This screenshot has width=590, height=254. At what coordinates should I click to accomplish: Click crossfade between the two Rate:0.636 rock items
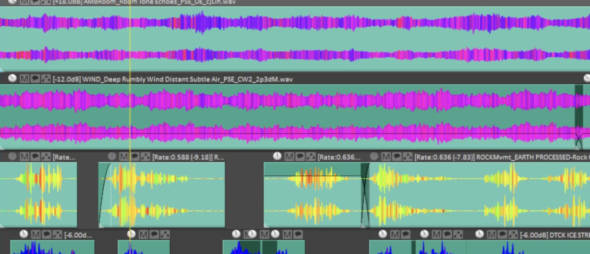[x=365, y=195]
